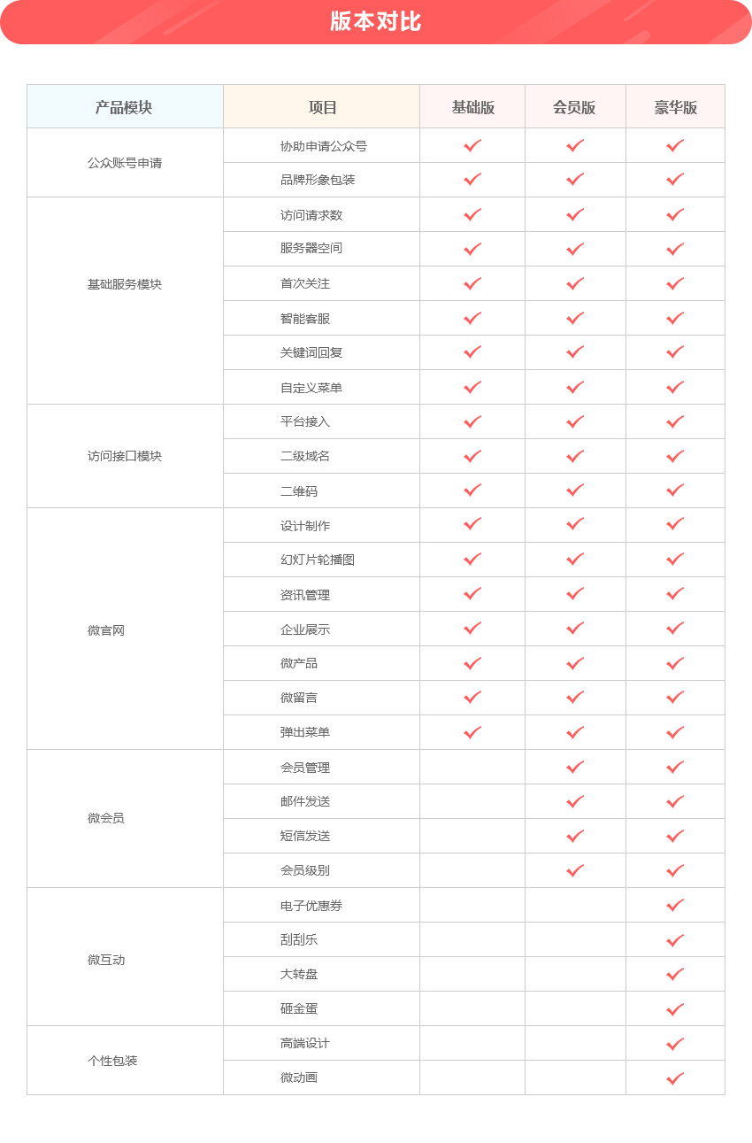Click 基础版 checkmark for 弹出菜单
Viewport: 752px width, 1143px height.
[472, 732]
